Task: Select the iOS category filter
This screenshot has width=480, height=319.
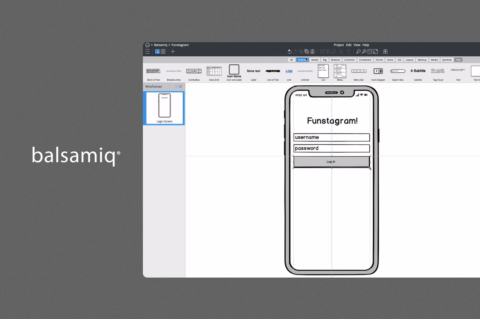Action: pyautogui.click(x=399, y=60)
